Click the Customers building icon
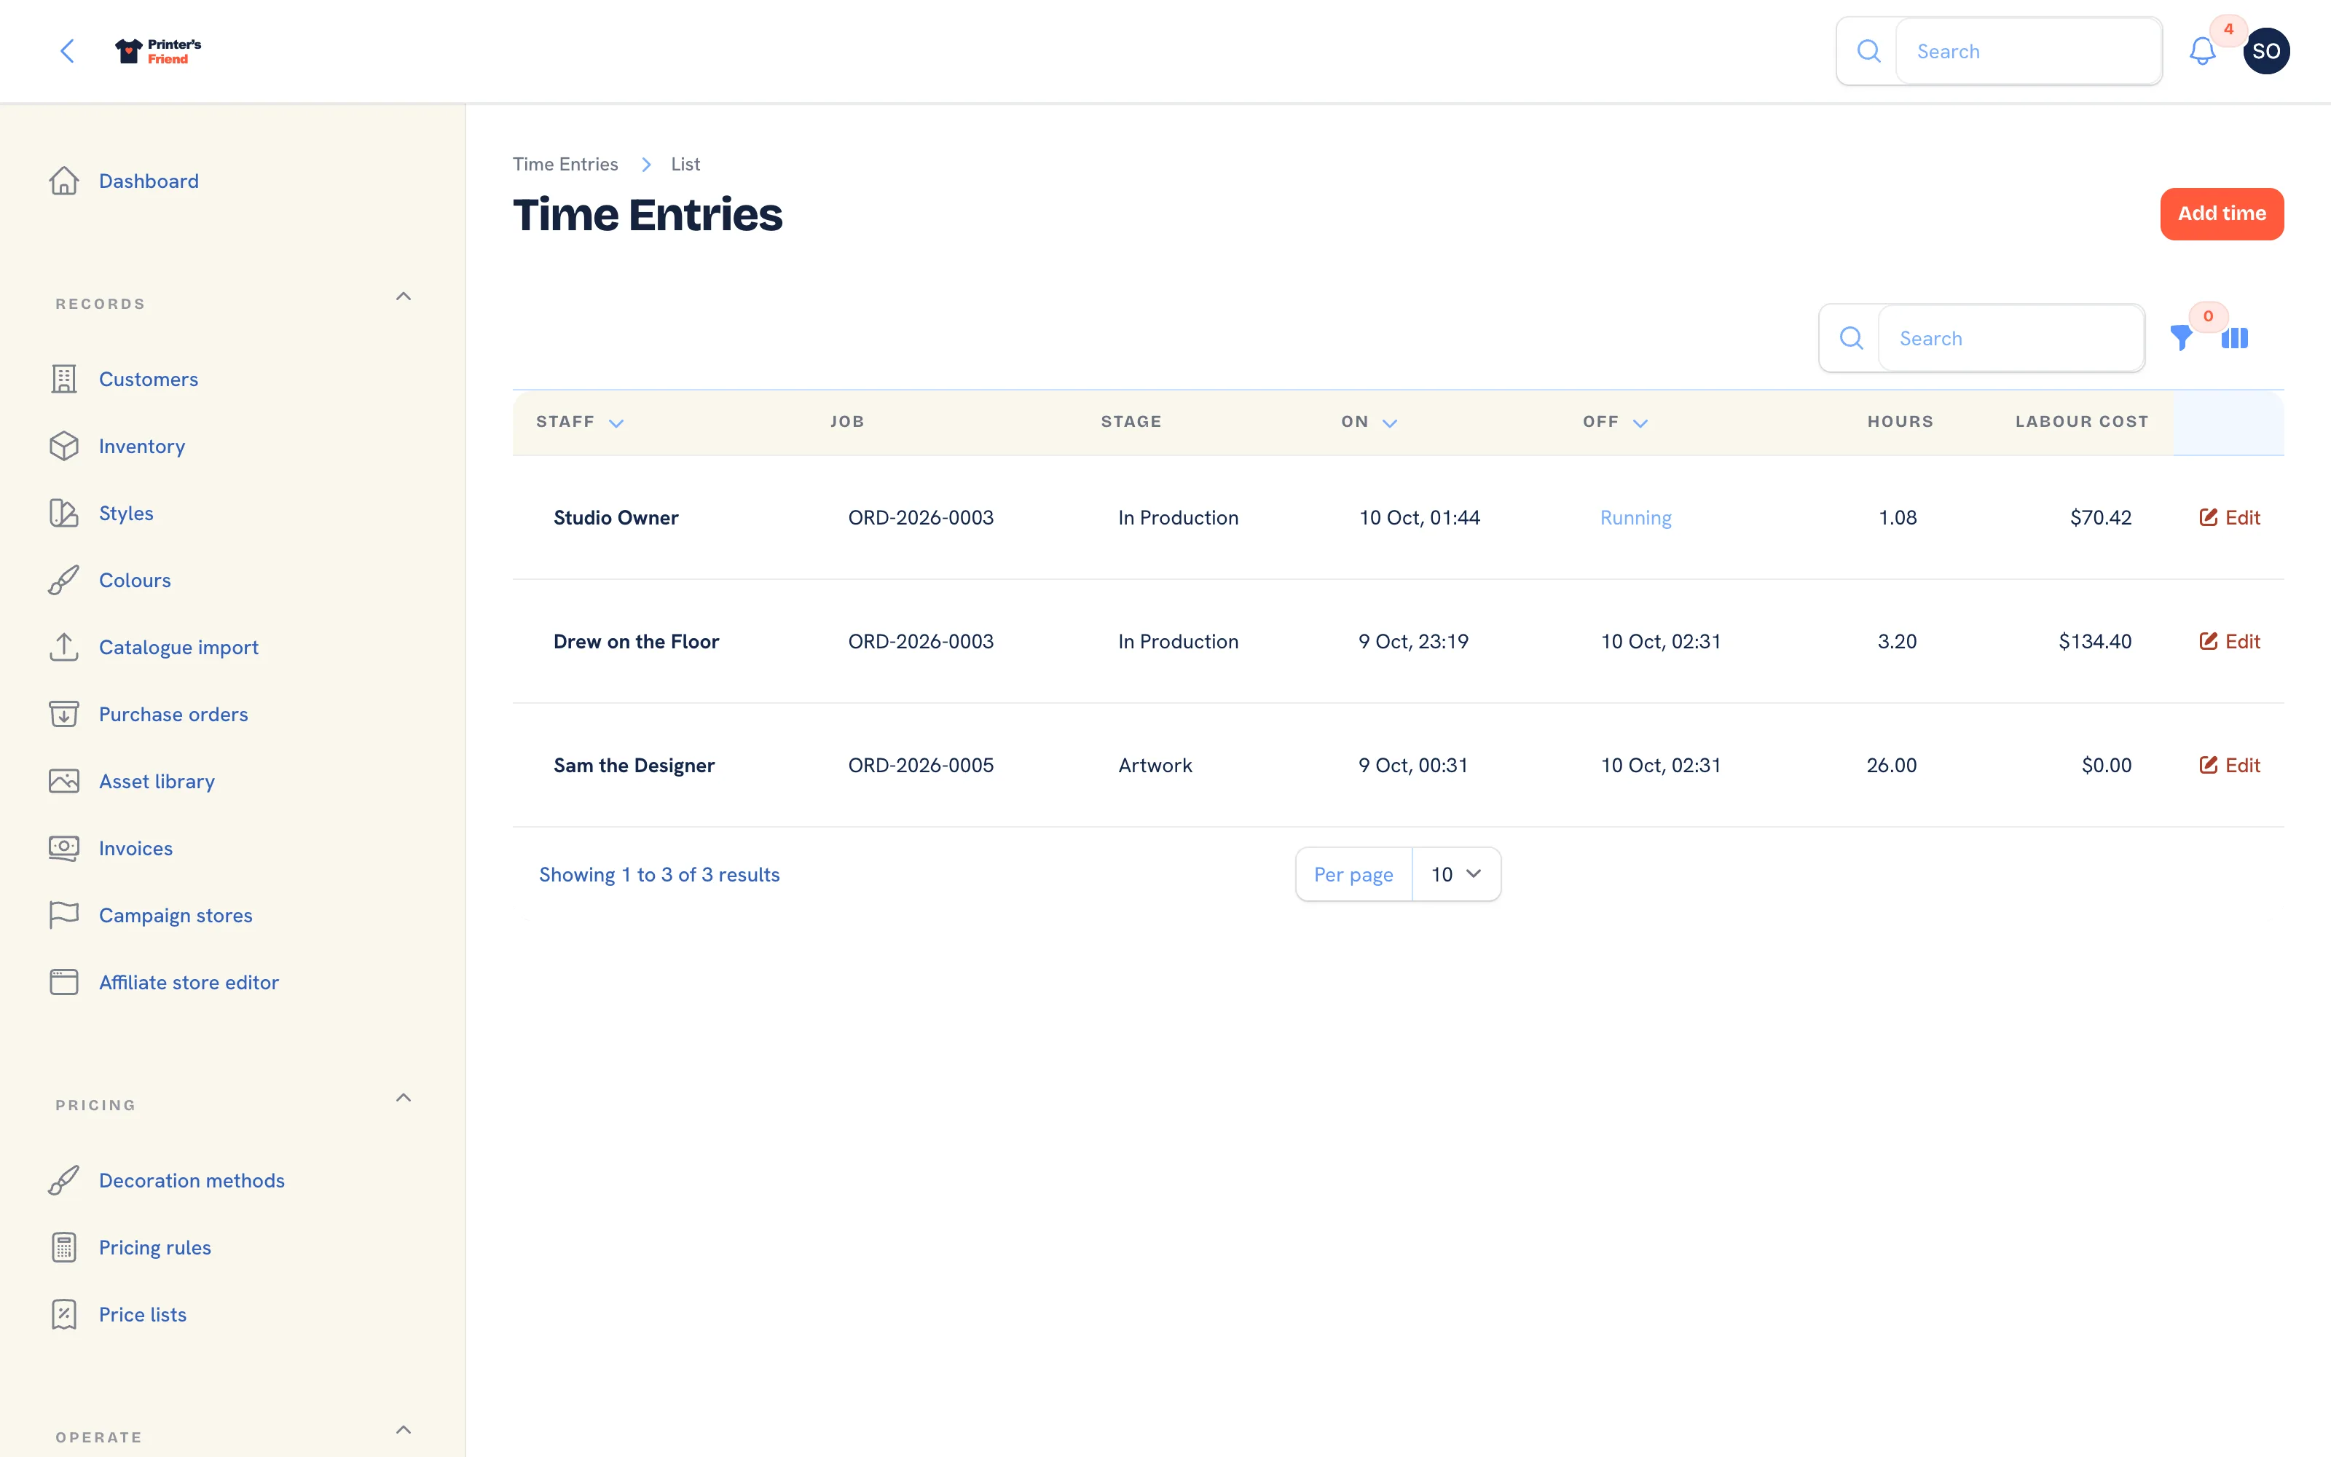Viewport: 2331px width, 1457px height. 63,380
